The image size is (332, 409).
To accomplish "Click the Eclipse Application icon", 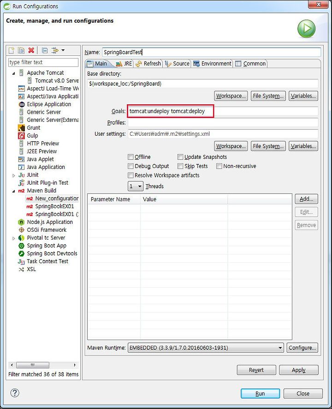I will click(x=22, y=104).
